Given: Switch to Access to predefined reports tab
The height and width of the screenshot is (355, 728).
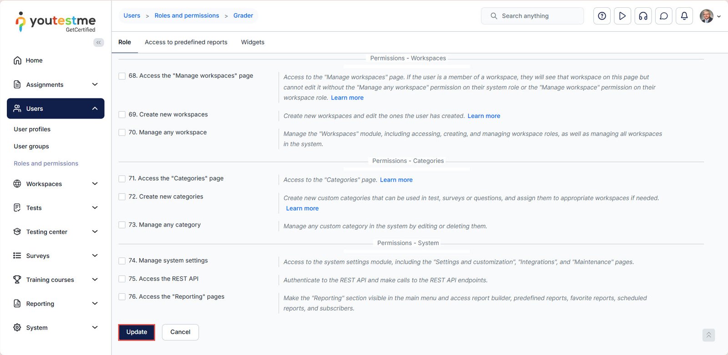Looking at the screenshot, I should pyautogui.click(x=186, y=42).
